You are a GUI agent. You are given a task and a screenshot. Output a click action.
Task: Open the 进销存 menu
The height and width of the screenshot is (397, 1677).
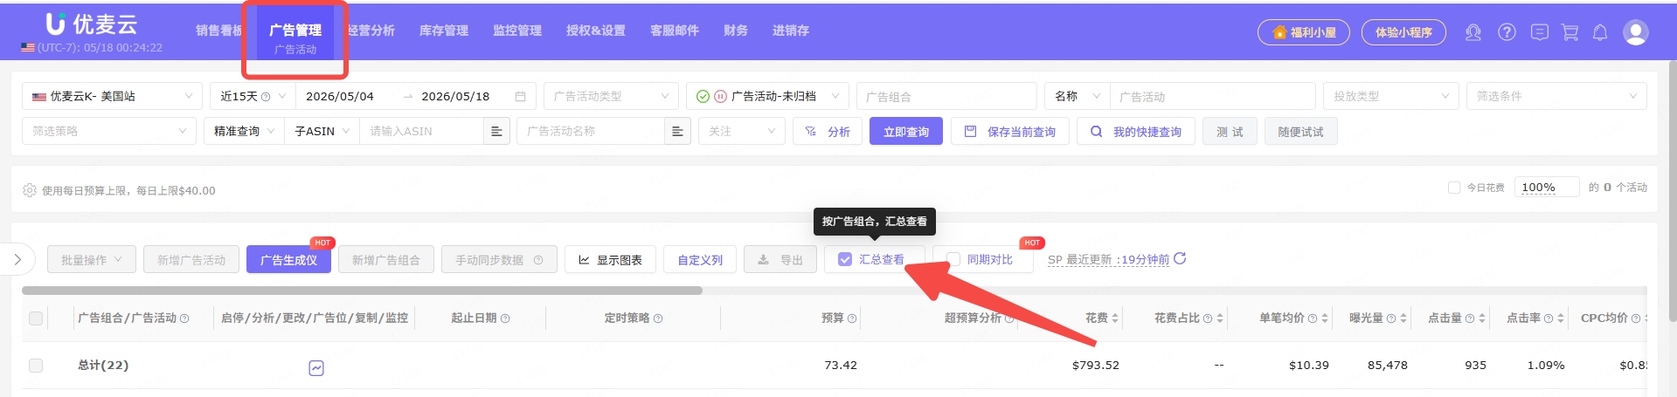coord(791,31)
